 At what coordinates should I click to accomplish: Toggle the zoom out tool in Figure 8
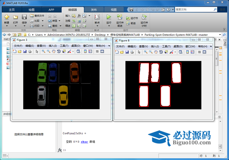(151, 52)
